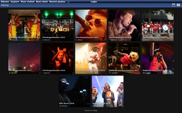Open Radboud Rocks 2022 album
This screenshot has width=182, height=113.
click(x=158, y=58)
